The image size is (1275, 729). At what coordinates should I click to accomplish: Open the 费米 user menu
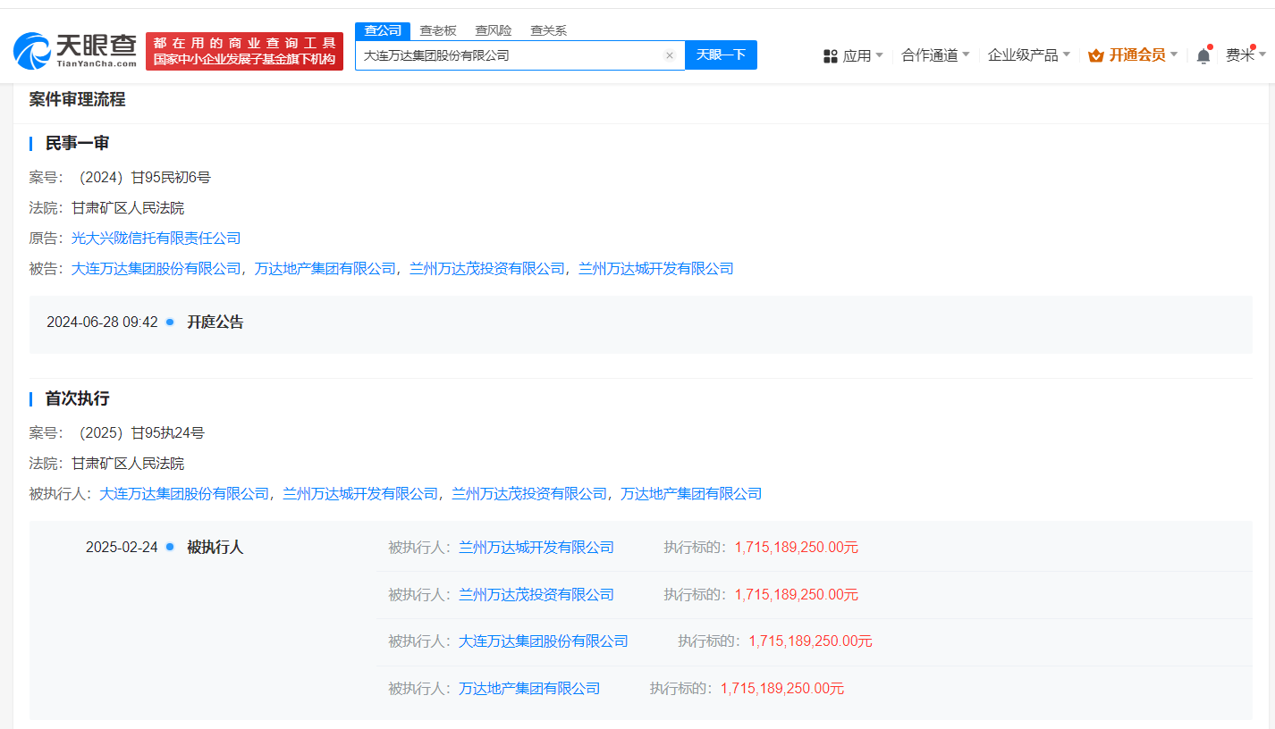(1245, 55)
